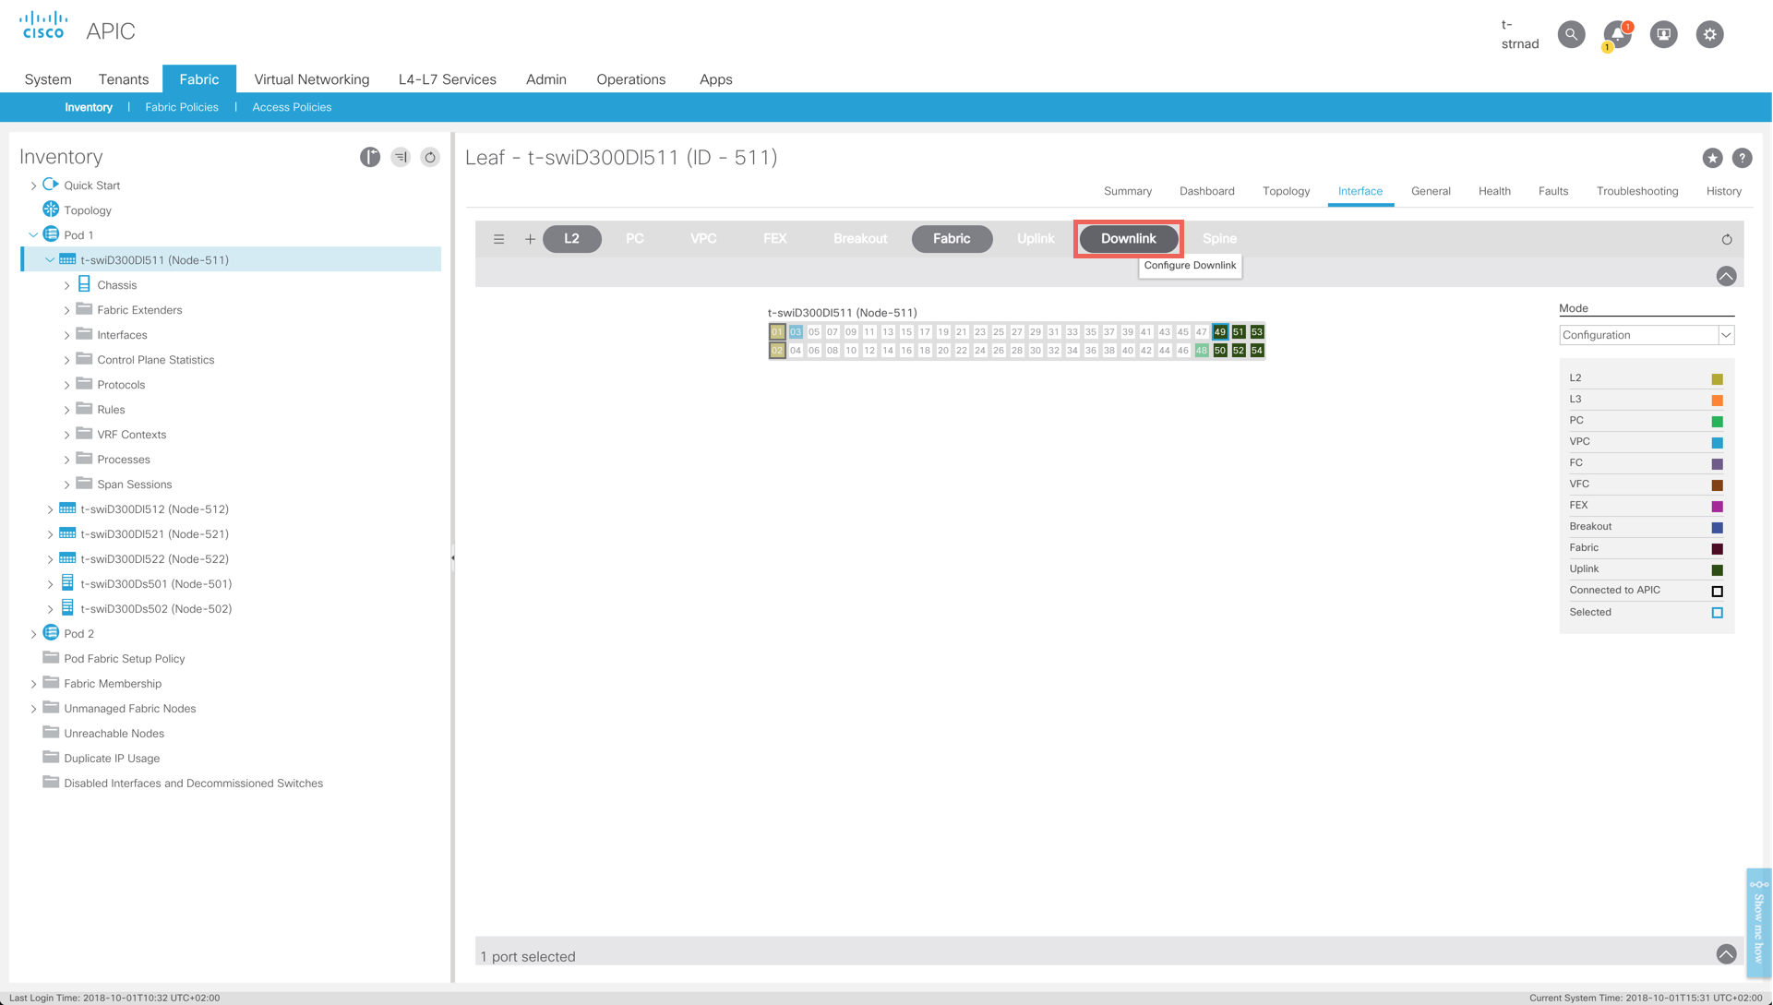This screenshot has height=1005, width=1773.
Task: Open the History tab
Action: 1723,191
